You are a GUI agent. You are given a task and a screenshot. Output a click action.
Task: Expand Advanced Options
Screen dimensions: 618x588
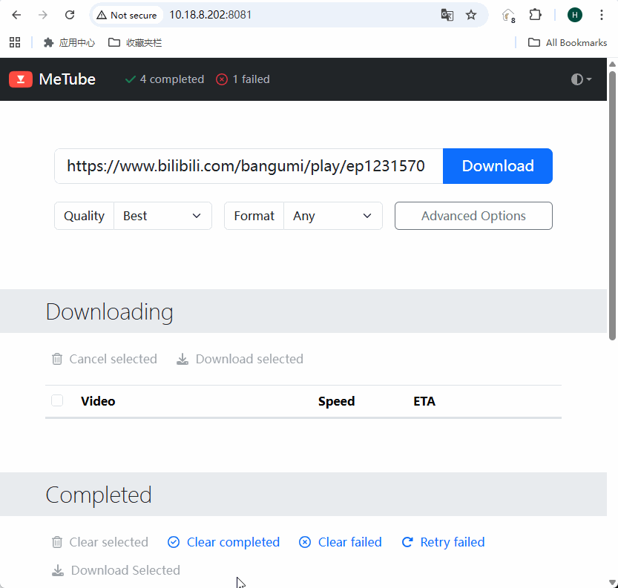pyautogui.click(x=473, y=216)
